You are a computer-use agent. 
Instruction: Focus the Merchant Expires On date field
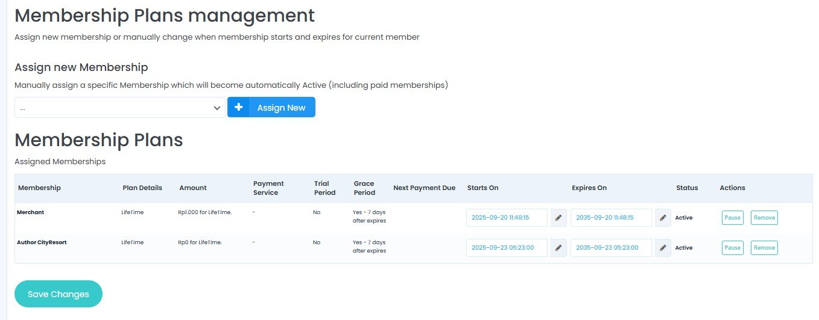[x=611, y=218]
